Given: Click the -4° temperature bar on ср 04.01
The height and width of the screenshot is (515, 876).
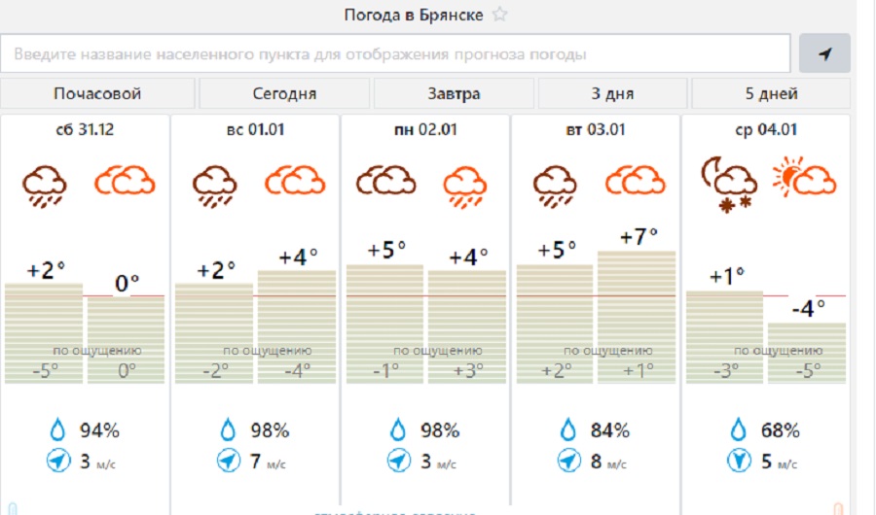Looking at the screenshot, I should point(807,353).
